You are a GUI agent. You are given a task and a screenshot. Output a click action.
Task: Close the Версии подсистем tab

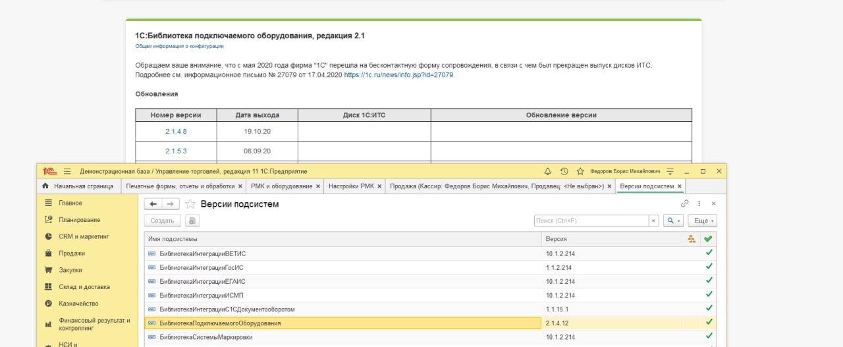tap(680, 186)
